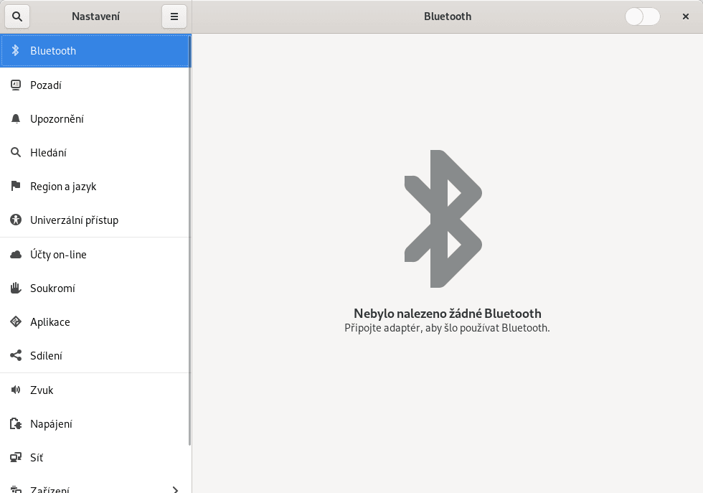Close the Nastavení window

point(686,17)
